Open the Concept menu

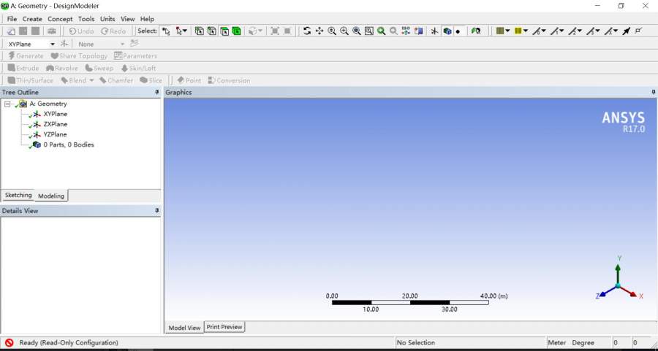[x=60, y=19]
